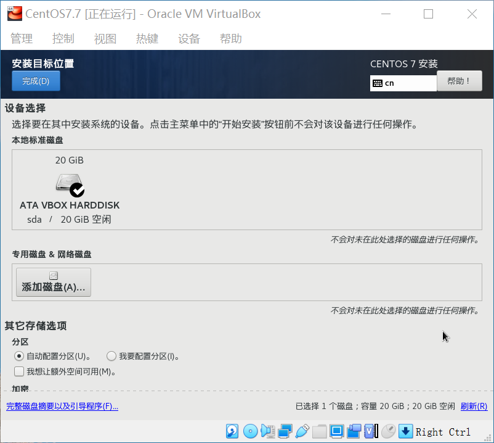The image size is (494, 443).
Task: Click the audio status icon
Action: [x=268, y=431]
